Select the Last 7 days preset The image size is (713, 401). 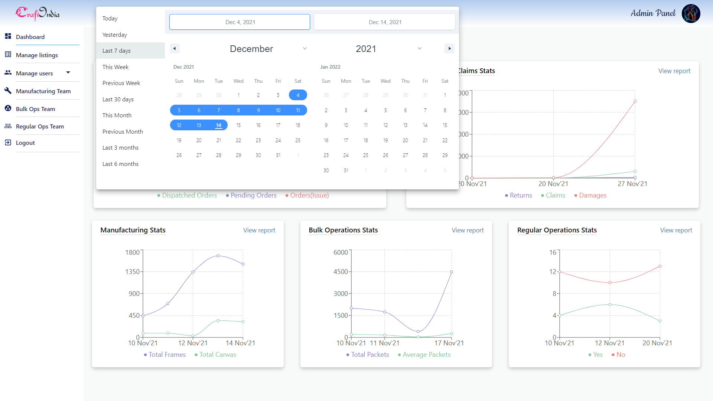coord(117,50)
